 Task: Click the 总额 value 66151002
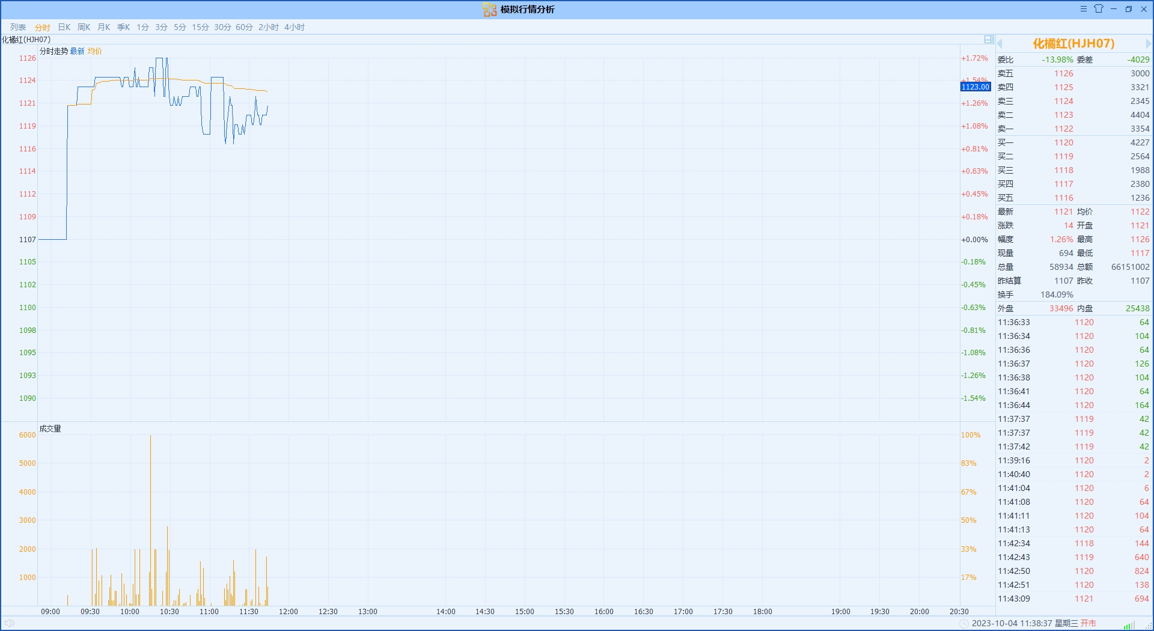[1130, 267]
